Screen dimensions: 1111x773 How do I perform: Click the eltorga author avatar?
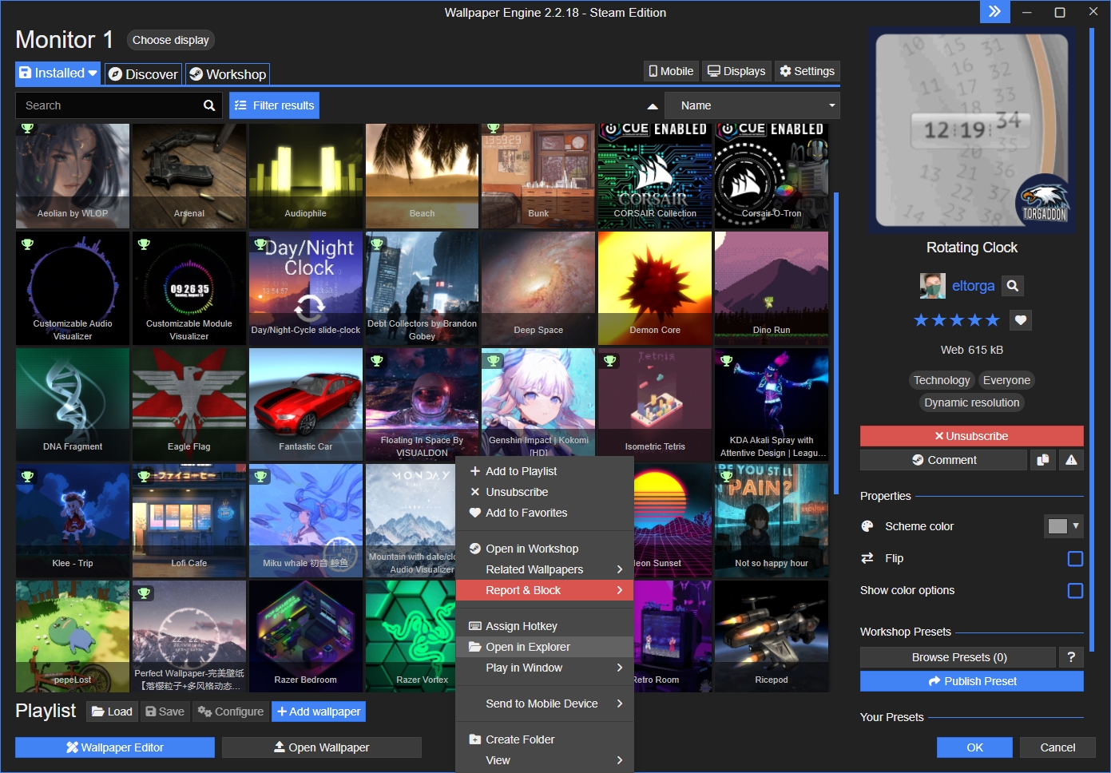(x=933, y=286)
